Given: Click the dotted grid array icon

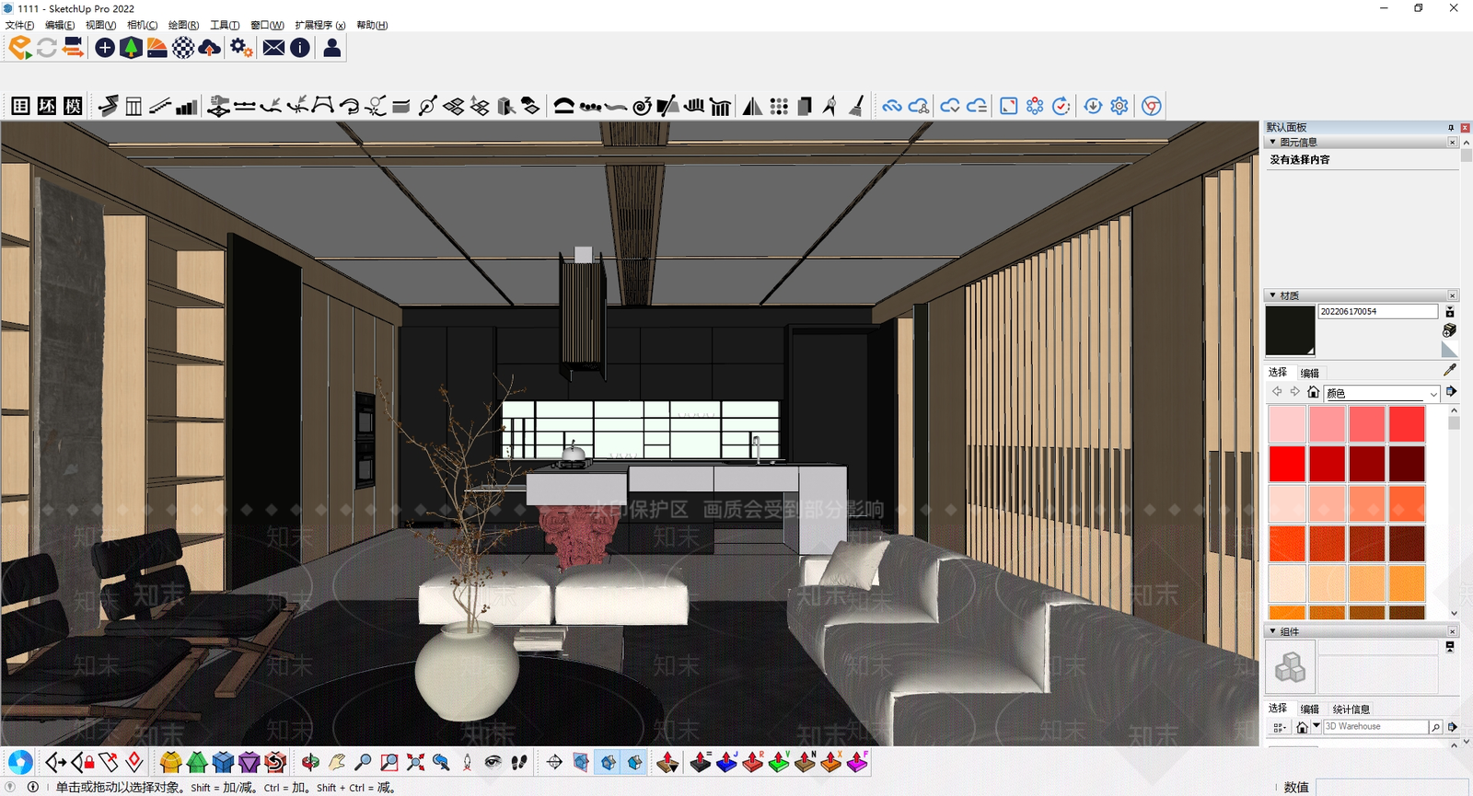Looking at the screenshot, I should tap(779, 106).
